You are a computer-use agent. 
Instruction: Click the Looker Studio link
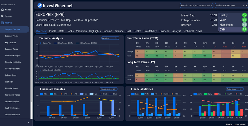coord(239,124)
